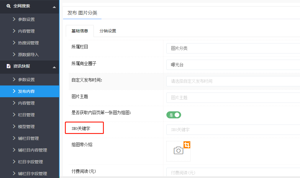Click the 图片主题 input field
Viewport: 300px width, 178px height.
click(233, 98)
